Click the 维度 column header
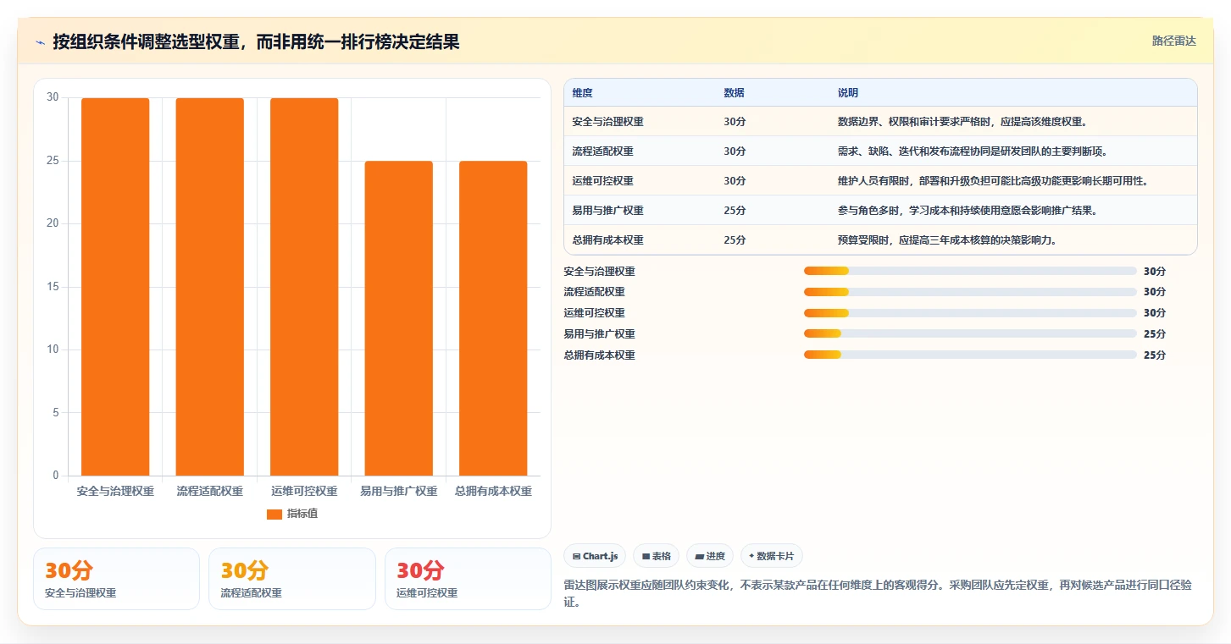The width and height of the screenshot is (1231, 644). (583, 93)
